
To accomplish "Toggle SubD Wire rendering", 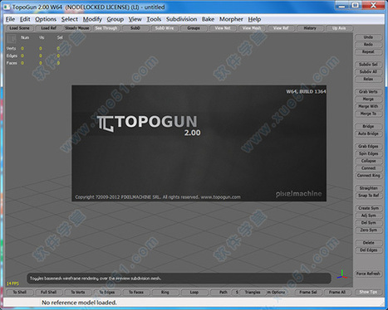I will point(165,28).
